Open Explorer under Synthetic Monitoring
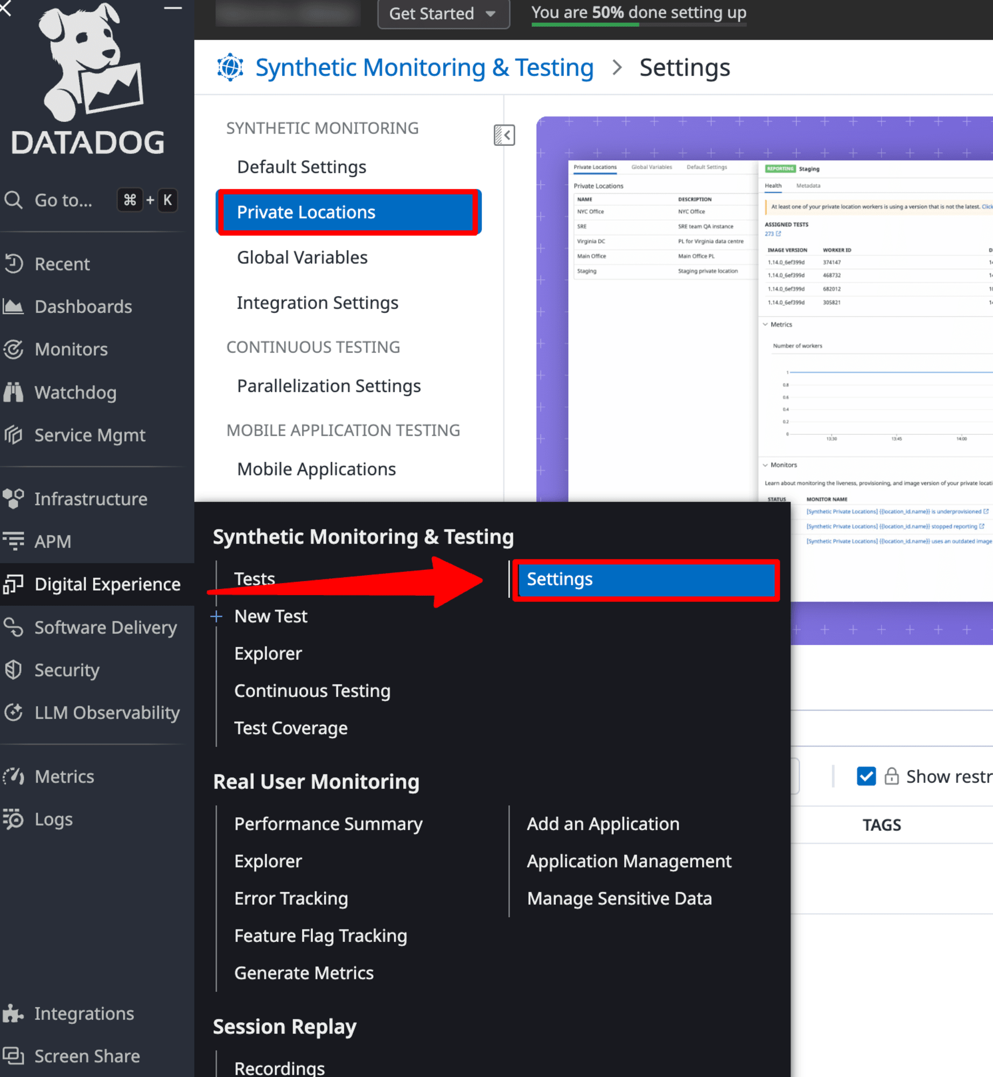 [x=268, y=653]
